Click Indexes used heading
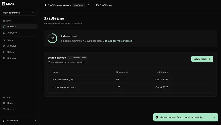The height and width of the screenshot is (125, 221). click(x=69, y=36)
